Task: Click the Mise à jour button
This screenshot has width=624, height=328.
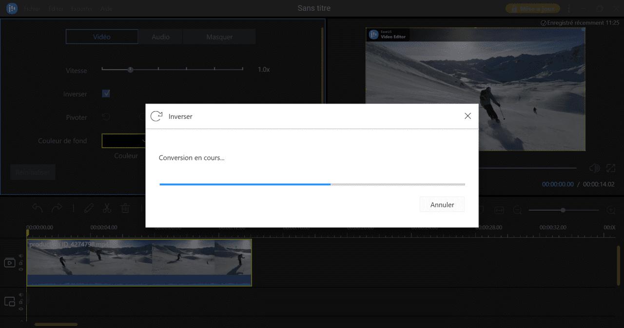Action: pyautogui.click(x=532, y=8)
